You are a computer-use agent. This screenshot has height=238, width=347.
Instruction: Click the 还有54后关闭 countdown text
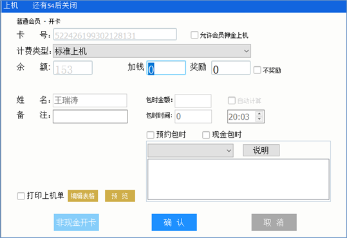55,5
